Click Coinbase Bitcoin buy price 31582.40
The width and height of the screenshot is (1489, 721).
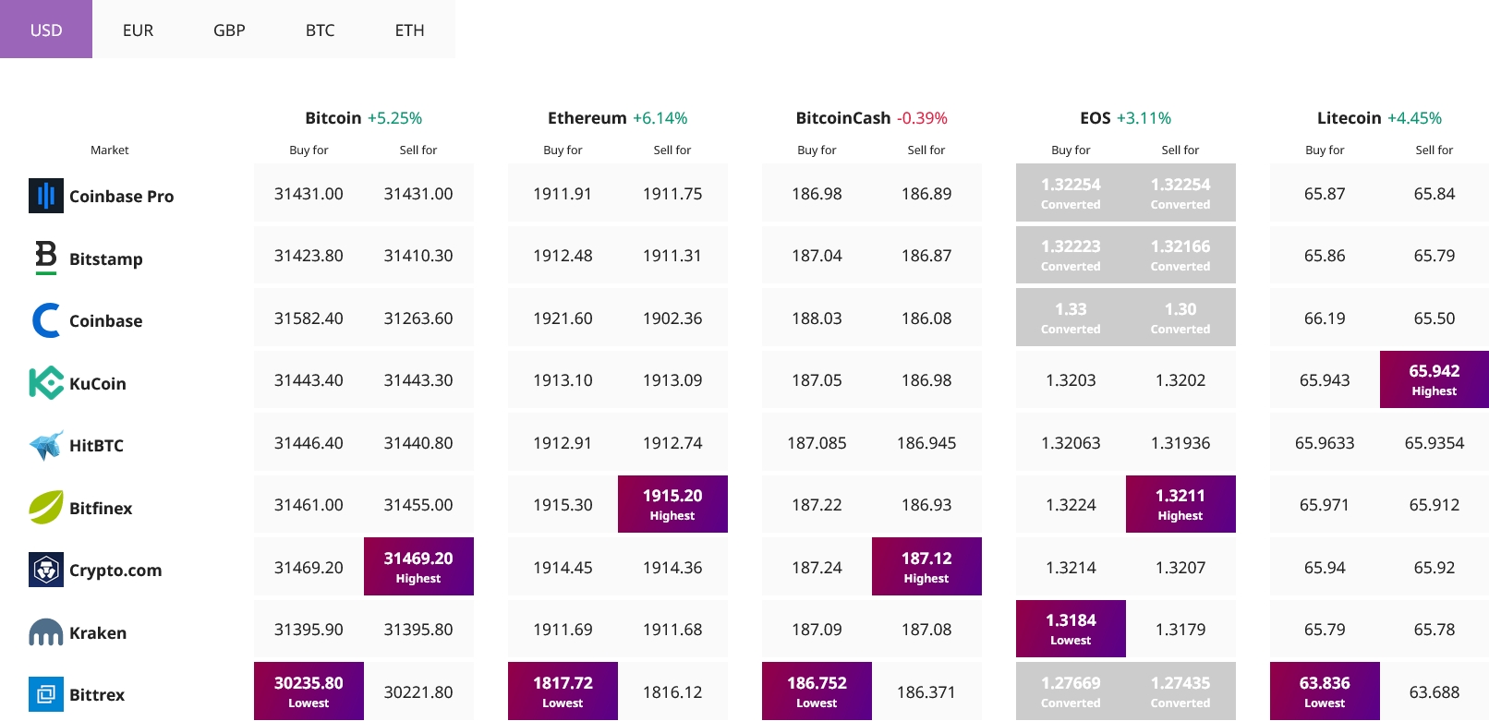click(309, 318)
